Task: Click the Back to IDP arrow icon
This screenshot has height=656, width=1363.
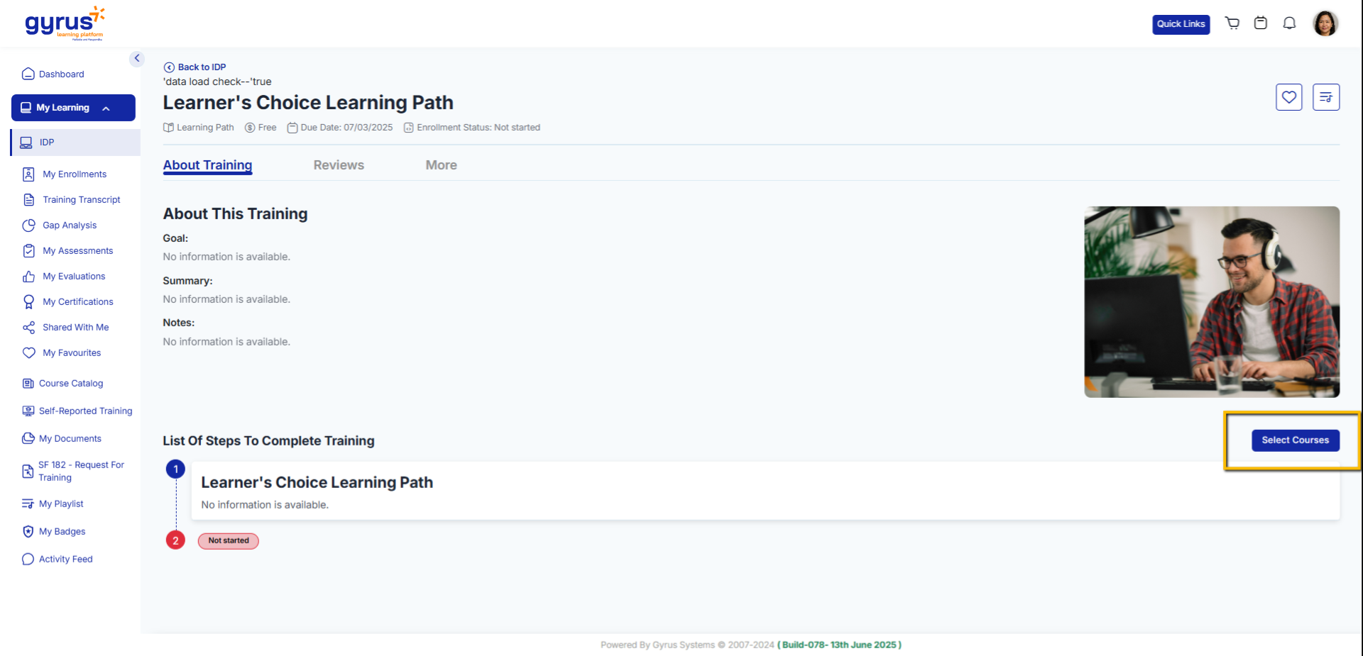Action: [169, 67]
